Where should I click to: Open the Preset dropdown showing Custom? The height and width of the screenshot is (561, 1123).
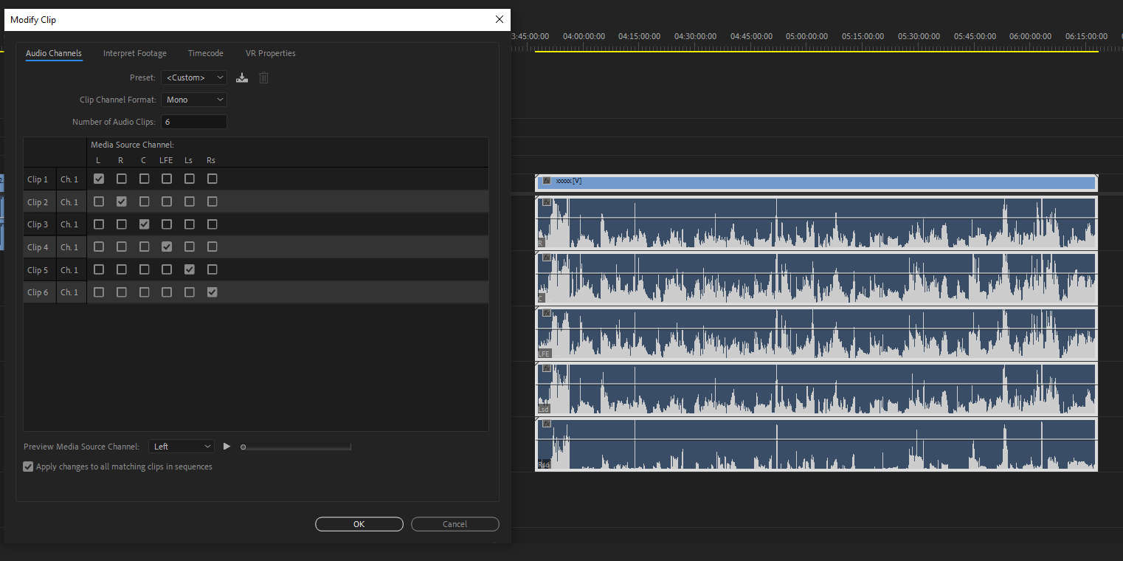click(x=193, y=77)
